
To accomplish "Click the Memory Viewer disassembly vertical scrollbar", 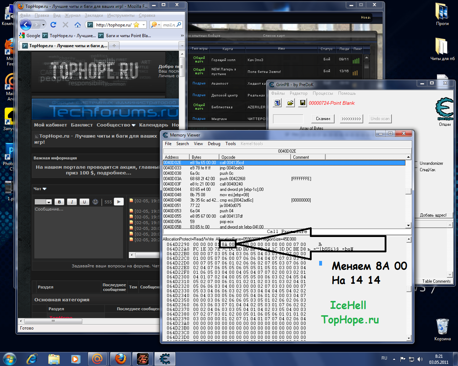I will 408,191.
